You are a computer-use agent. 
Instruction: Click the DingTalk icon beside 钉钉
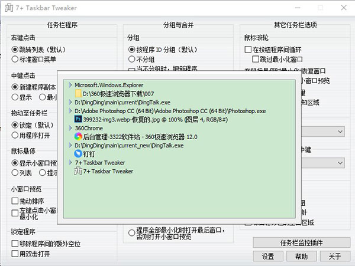(78, 154)
